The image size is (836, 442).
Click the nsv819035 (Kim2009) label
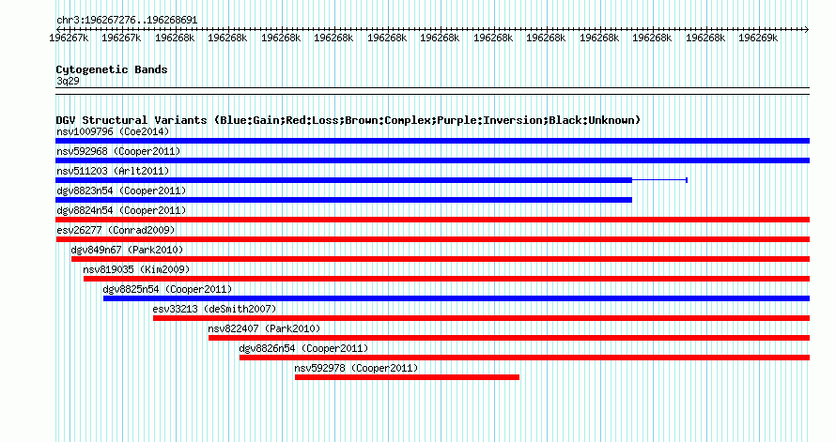coord(136,269)
